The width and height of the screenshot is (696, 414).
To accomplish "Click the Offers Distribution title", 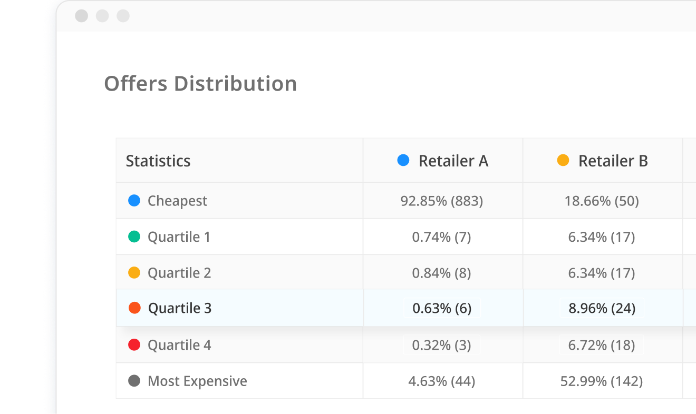I will (201, 83).
